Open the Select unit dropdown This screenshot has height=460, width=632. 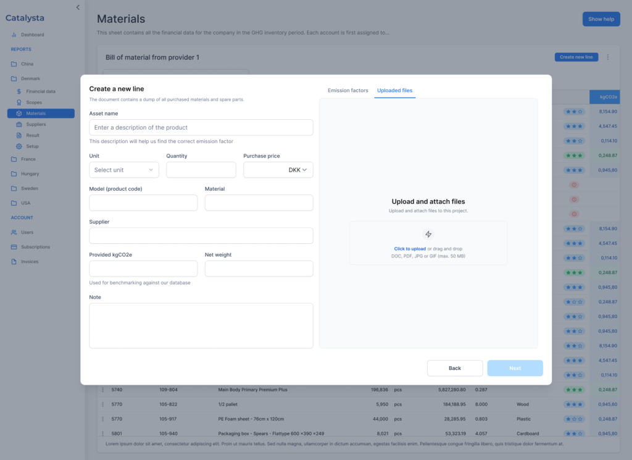point(124,170)
